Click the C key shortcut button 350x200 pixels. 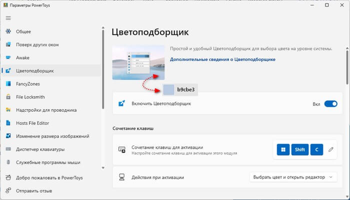click(x=316, y=150)
